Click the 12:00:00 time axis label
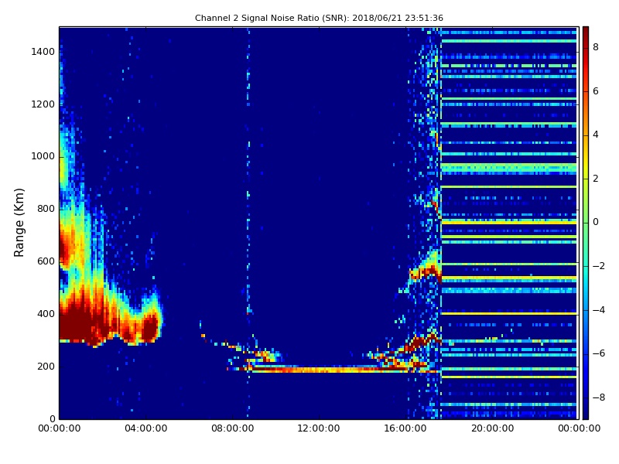The image size is (619, 464). [x=319, y=428]
